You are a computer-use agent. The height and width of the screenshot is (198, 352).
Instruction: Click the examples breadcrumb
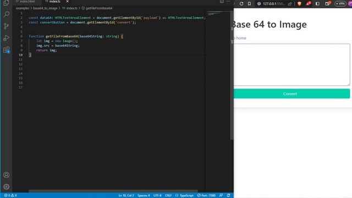[x=23, y=8]
